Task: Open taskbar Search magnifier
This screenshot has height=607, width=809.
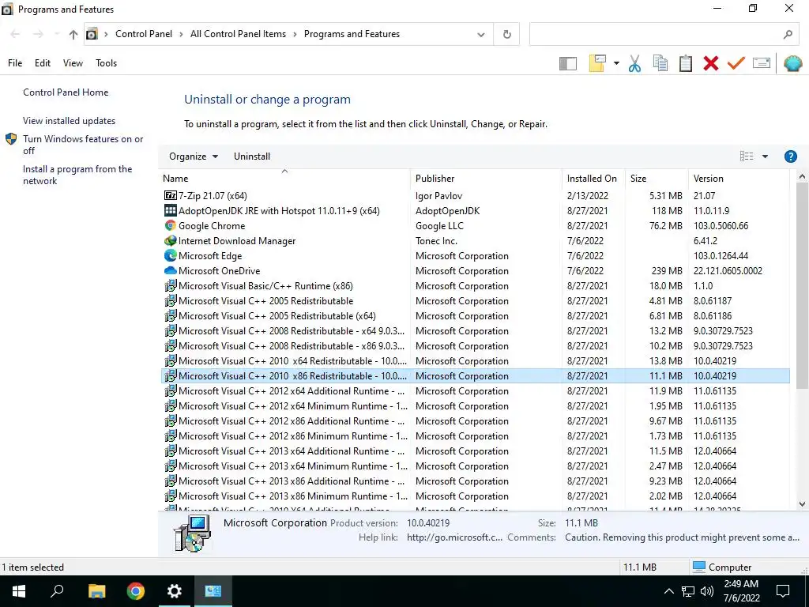Action: [x=57, y=591]
